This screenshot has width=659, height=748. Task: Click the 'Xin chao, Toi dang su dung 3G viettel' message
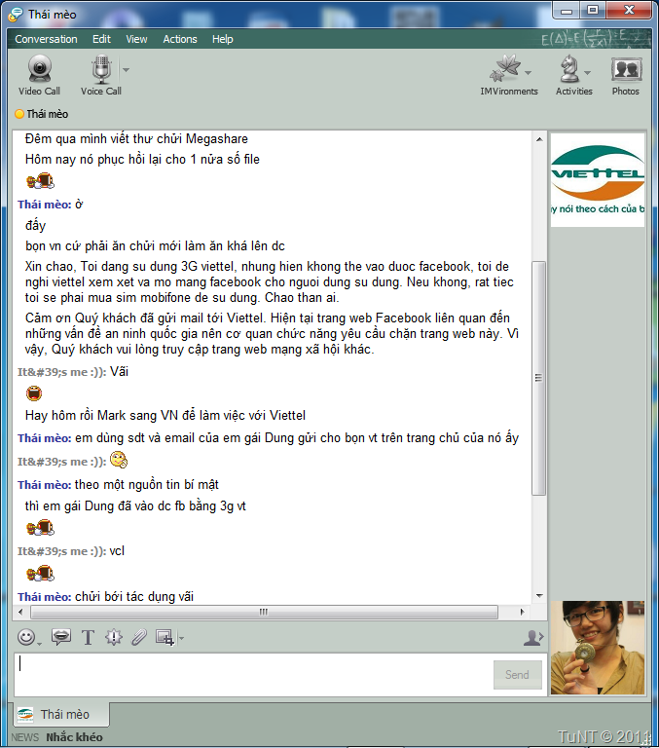coord(270,281)
